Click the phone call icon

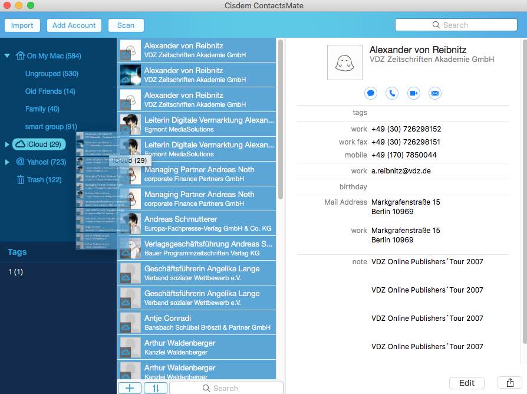[x=392, y=93]
